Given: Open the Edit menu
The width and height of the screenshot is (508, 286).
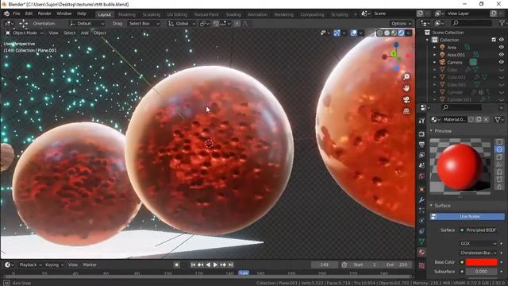Looking at the screenshot, I should pyautogui.click(x=29, y=14).
